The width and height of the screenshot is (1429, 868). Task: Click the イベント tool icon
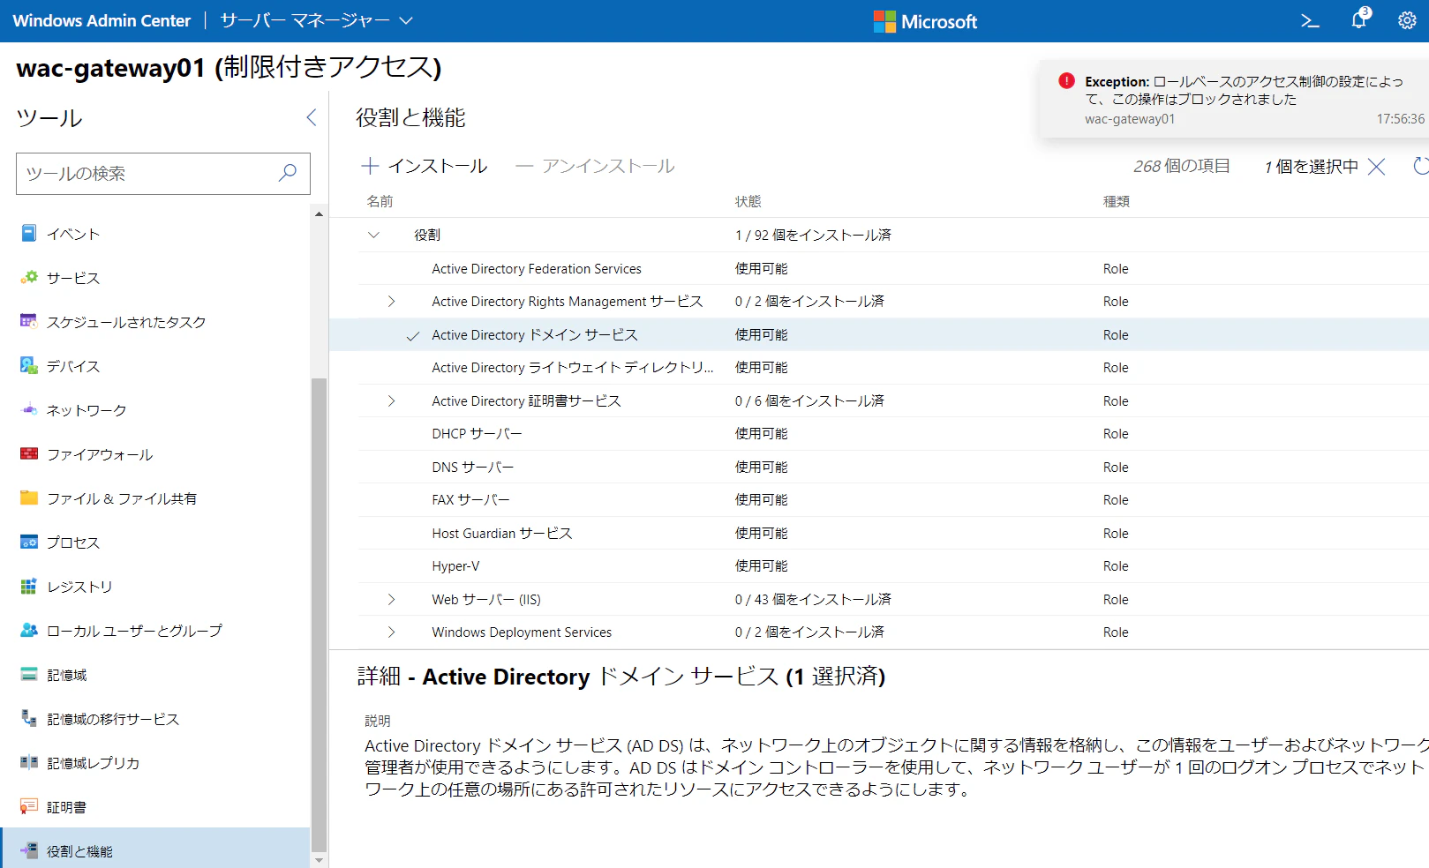(29, 233)
